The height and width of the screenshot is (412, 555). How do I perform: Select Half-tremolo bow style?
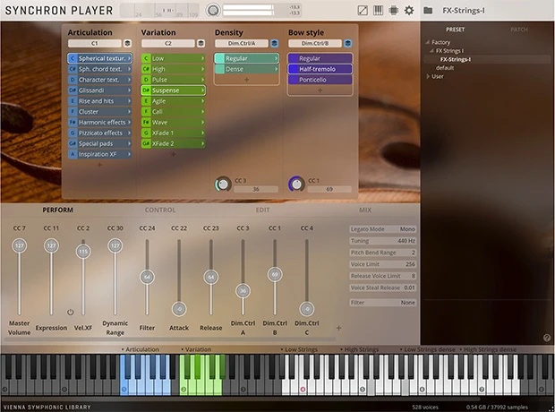tap(320, 69)
